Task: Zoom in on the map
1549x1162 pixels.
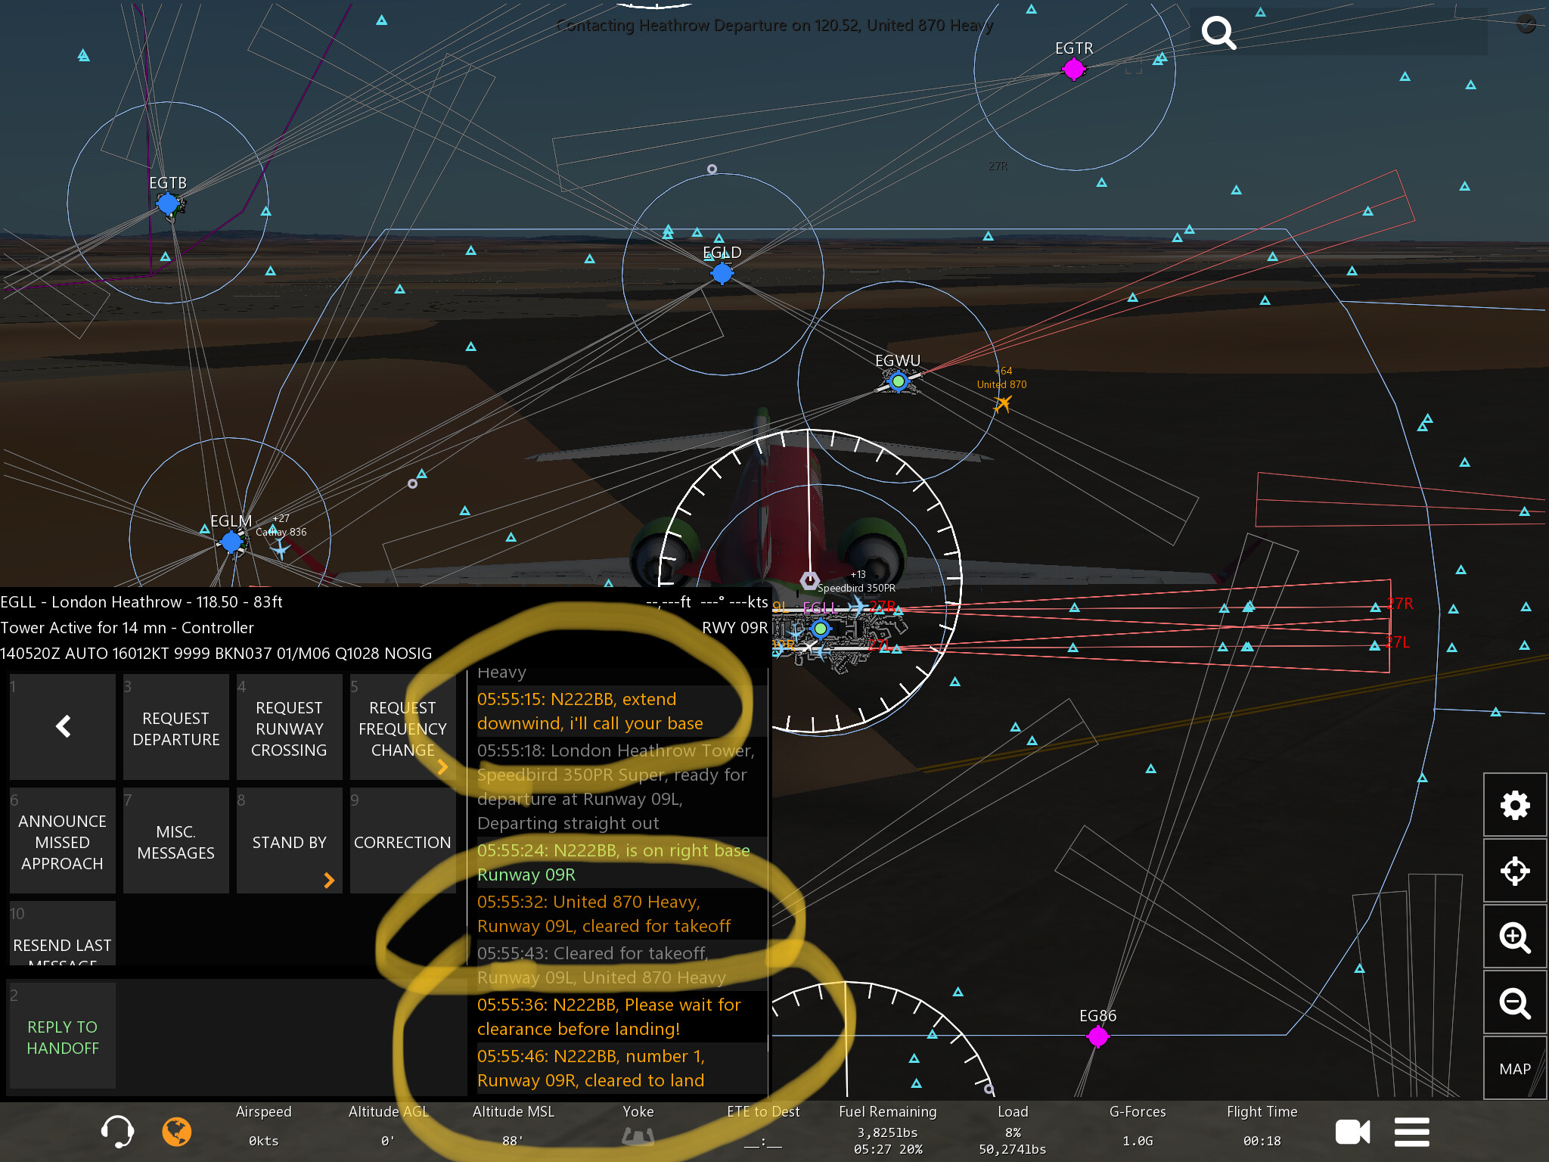Action: [1514, 937]
